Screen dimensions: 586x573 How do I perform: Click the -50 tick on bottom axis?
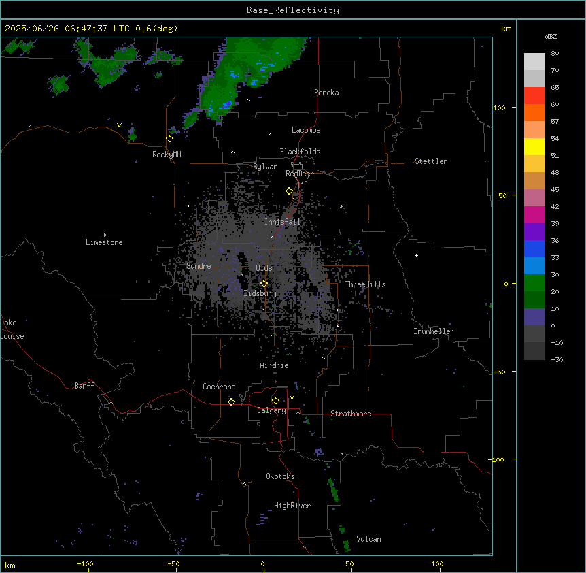pos(173,564)
